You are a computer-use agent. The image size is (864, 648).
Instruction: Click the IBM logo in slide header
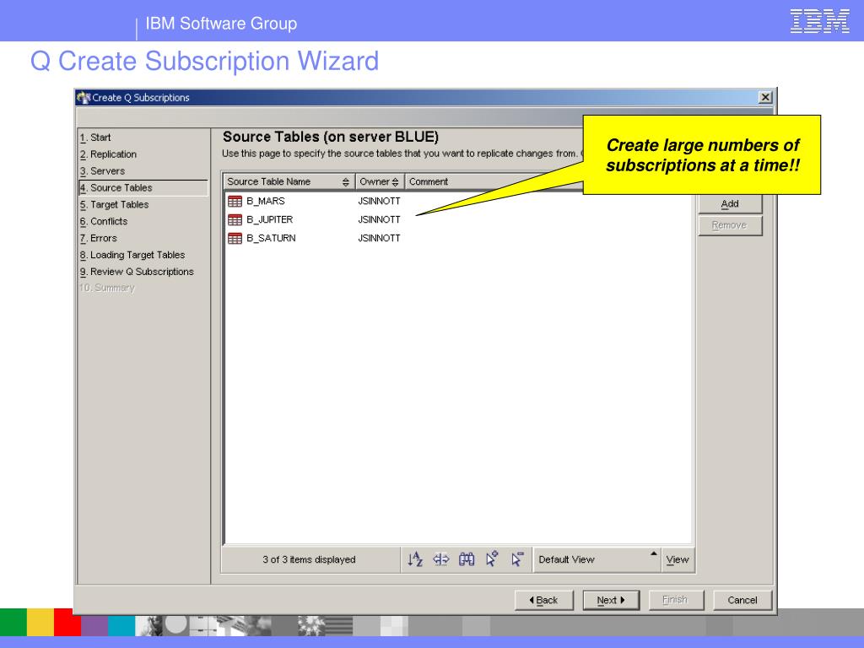pyautogui.click(x=819, y=21)
